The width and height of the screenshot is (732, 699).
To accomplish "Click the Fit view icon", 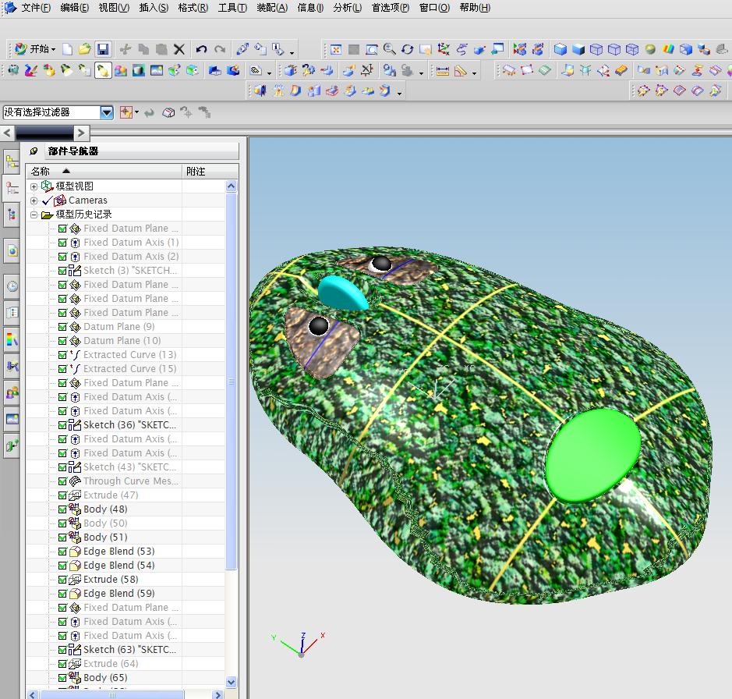I will (336, 49).
